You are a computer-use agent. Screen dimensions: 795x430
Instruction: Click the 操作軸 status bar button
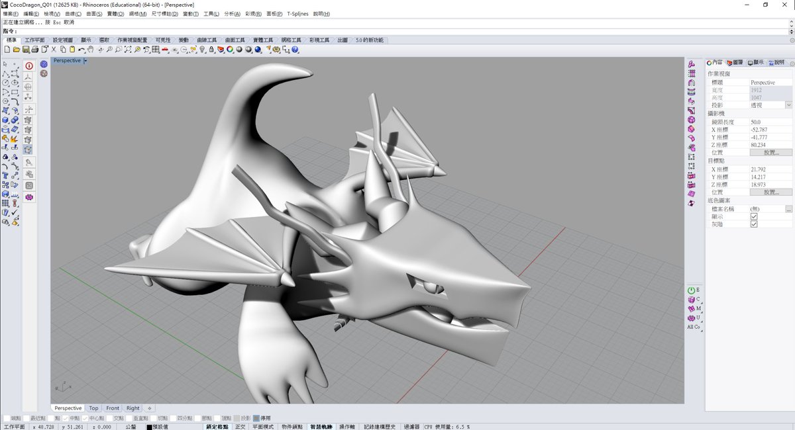tap(347, 427)
